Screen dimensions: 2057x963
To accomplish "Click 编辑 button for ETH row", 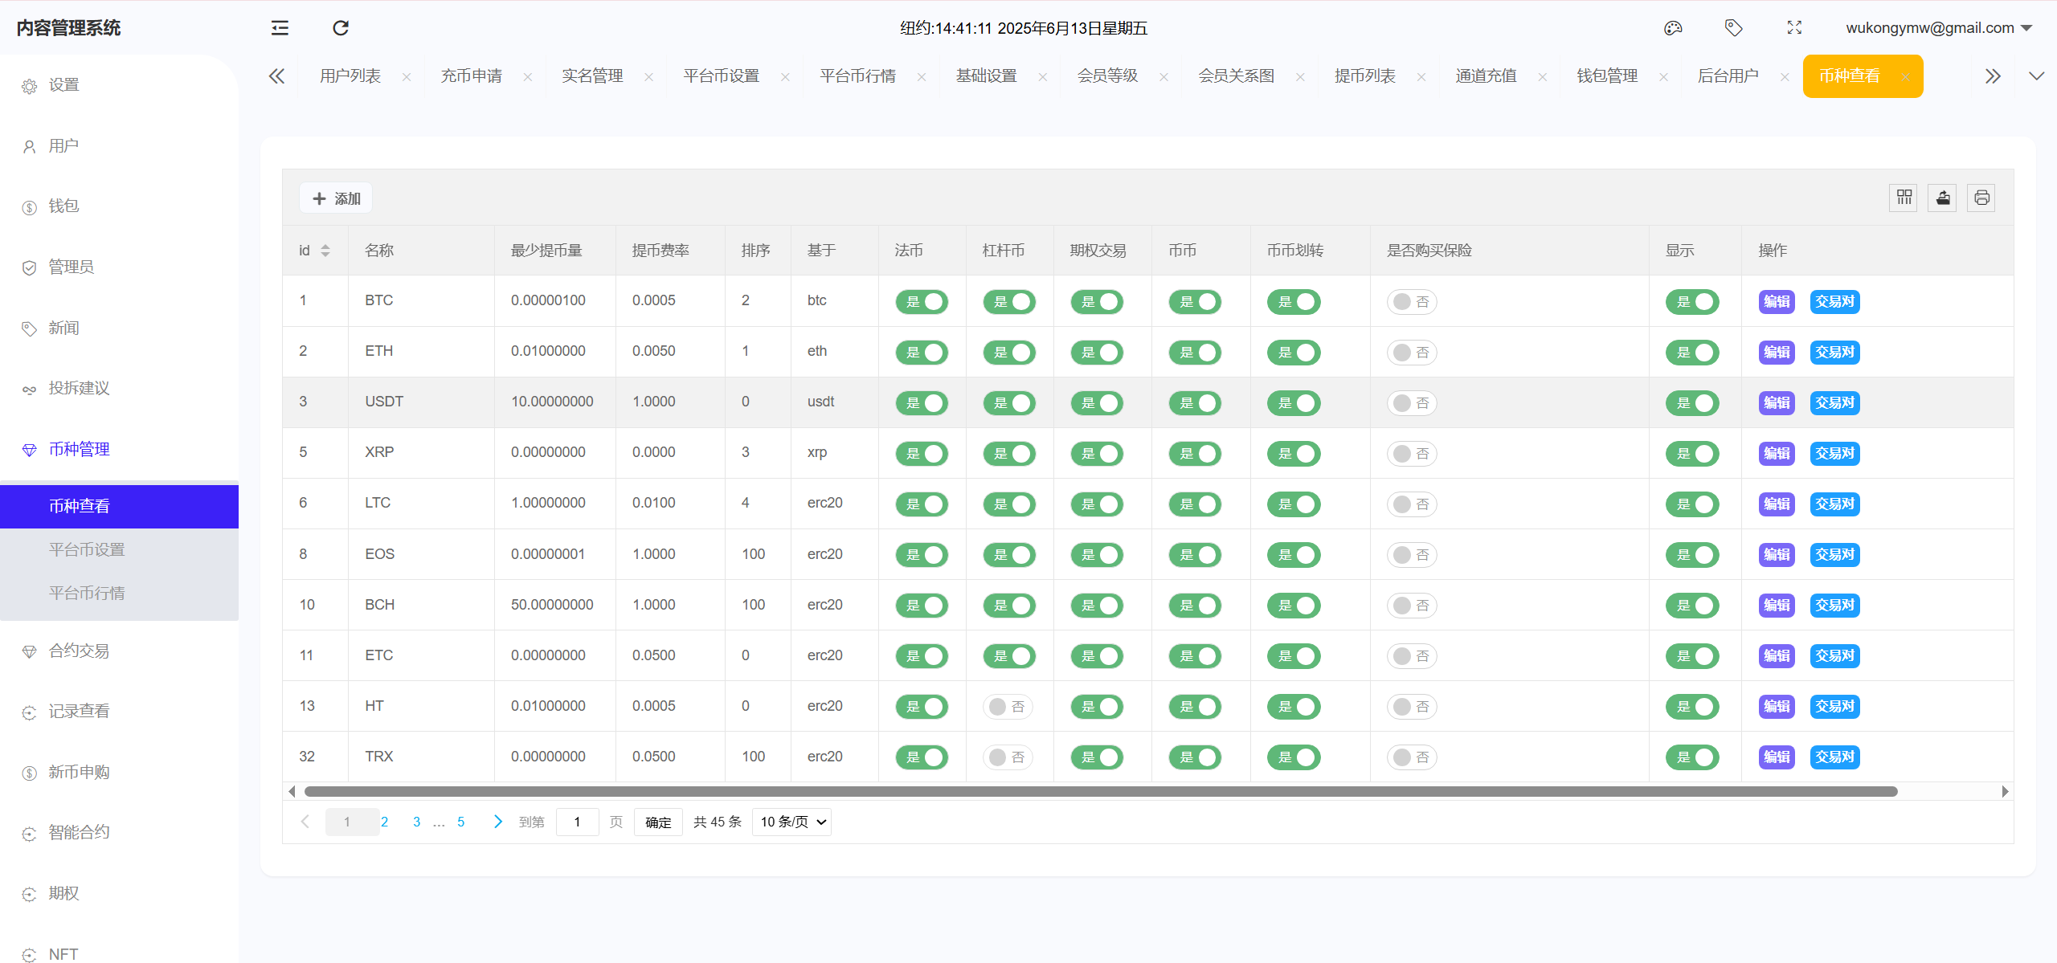I will click(1776, 353).
